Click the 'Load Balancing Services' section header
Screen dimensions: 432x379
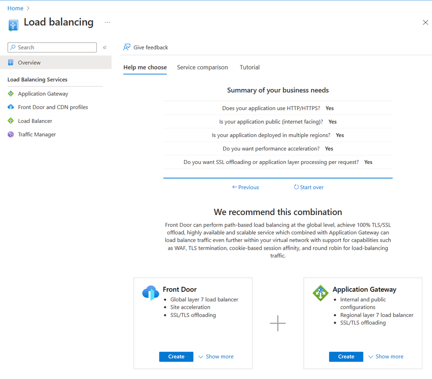click(x=37, y=79)
